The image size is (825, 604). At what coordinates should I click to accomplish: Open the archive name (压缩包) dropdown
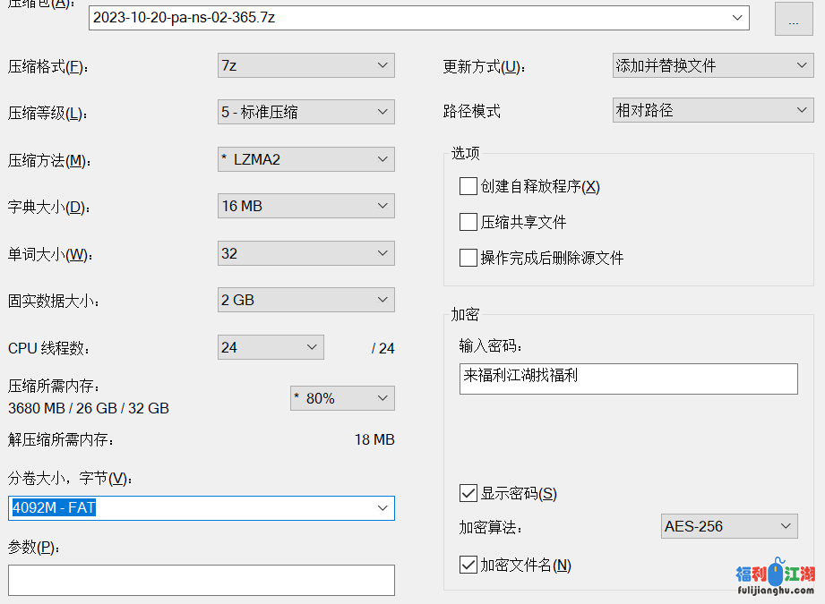[x=738, y=17]
